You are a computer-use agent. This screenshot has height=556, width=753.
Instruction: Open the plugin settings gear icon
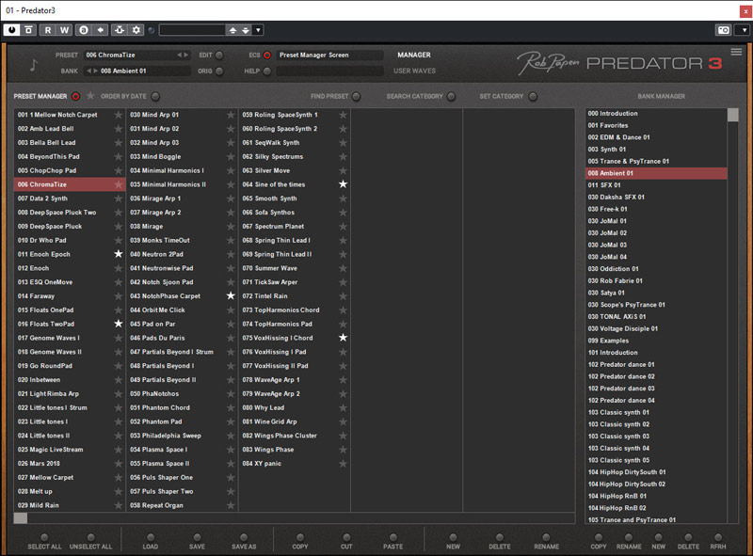(x=136, y=30)
